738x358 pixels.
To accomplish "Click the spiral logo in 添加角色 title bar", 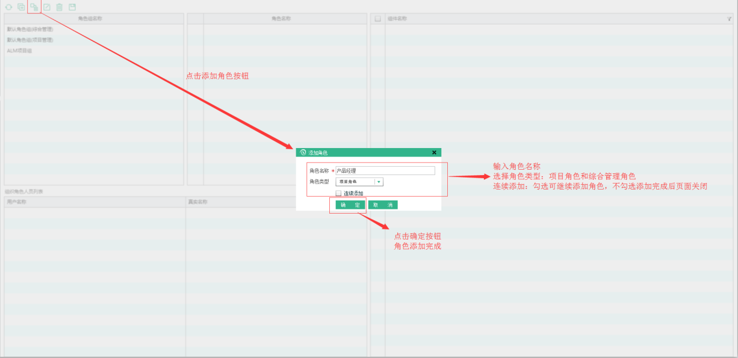I will [303, 153].
